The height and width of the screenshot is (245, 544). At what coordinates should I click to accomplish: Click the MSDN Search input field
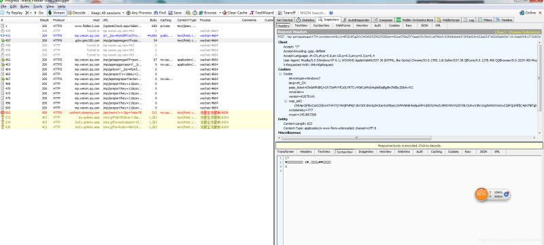click(x=313, y=13)
